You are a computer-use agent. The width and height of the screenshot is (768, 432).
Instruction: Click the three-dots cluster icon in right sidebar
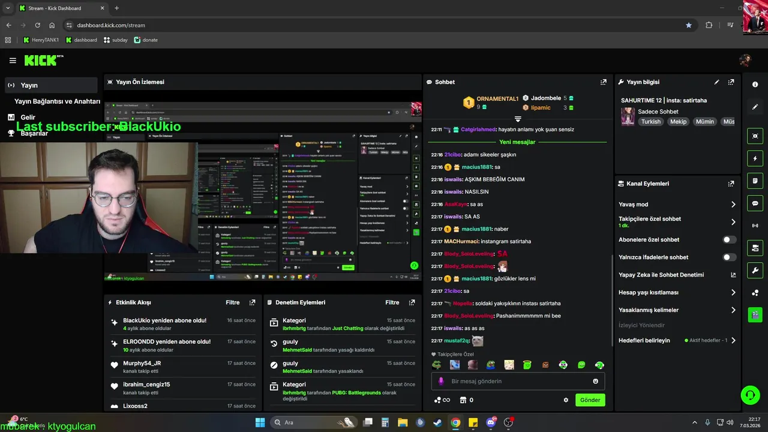point(755,293)
